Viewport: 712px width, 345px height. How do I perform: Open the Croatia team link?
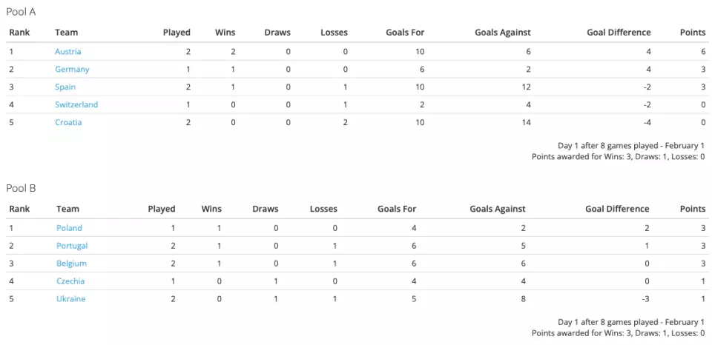pos(68,123)
